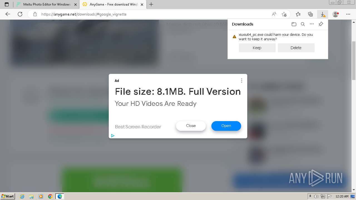Click the Best Screen Recorder ad text

[138, 127]
